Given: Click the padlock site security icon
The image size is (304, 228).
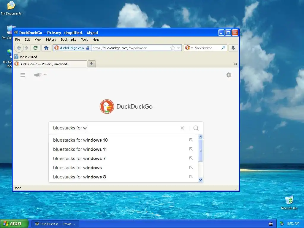Looking at the screenshot, I should [88, 48].
